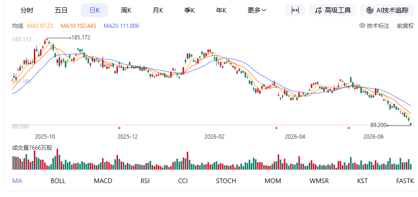The width and height of the screenshot is (418, 197).
Task: Toggle 技术标注 eye visibility
Action: tap(362, 25)
